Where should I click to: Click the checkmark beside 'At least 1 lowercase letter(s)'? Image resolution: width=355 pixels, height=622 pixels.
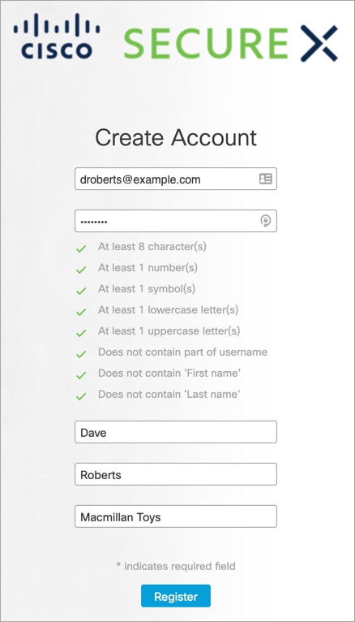[81, 312]
